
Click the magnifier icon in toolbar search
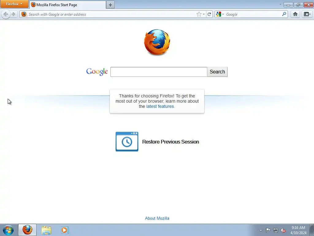coord(284,14)
